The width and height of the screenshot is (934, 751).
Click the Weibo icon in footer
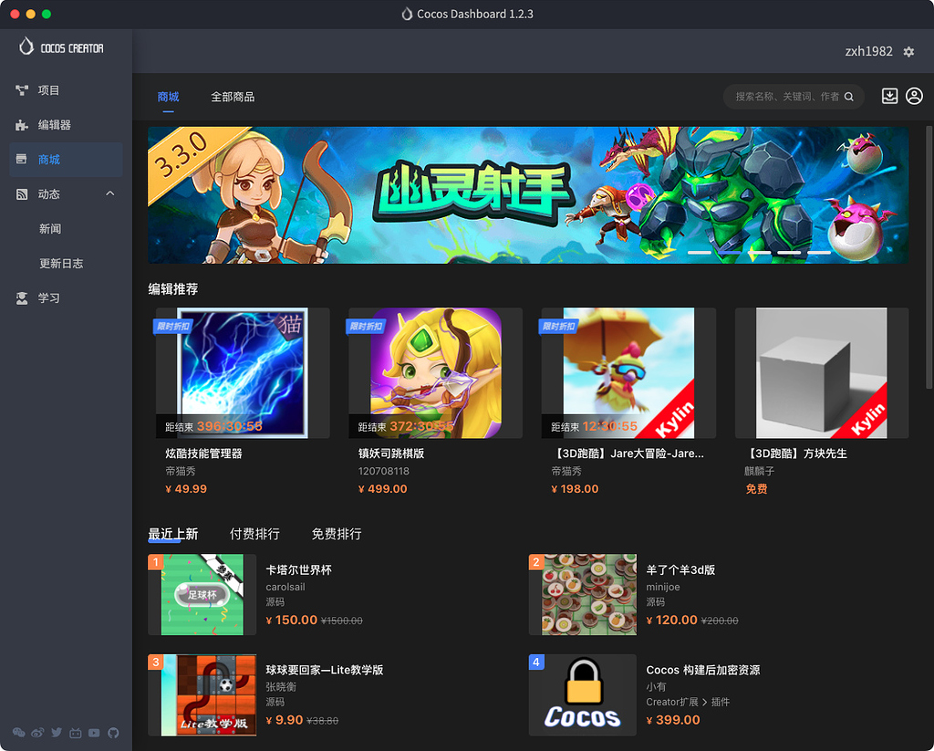(x=36, y=732)
